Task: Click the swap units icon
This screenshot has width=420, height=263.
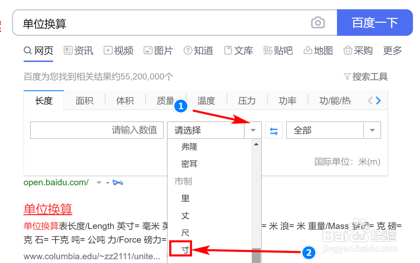Action: 274,131
